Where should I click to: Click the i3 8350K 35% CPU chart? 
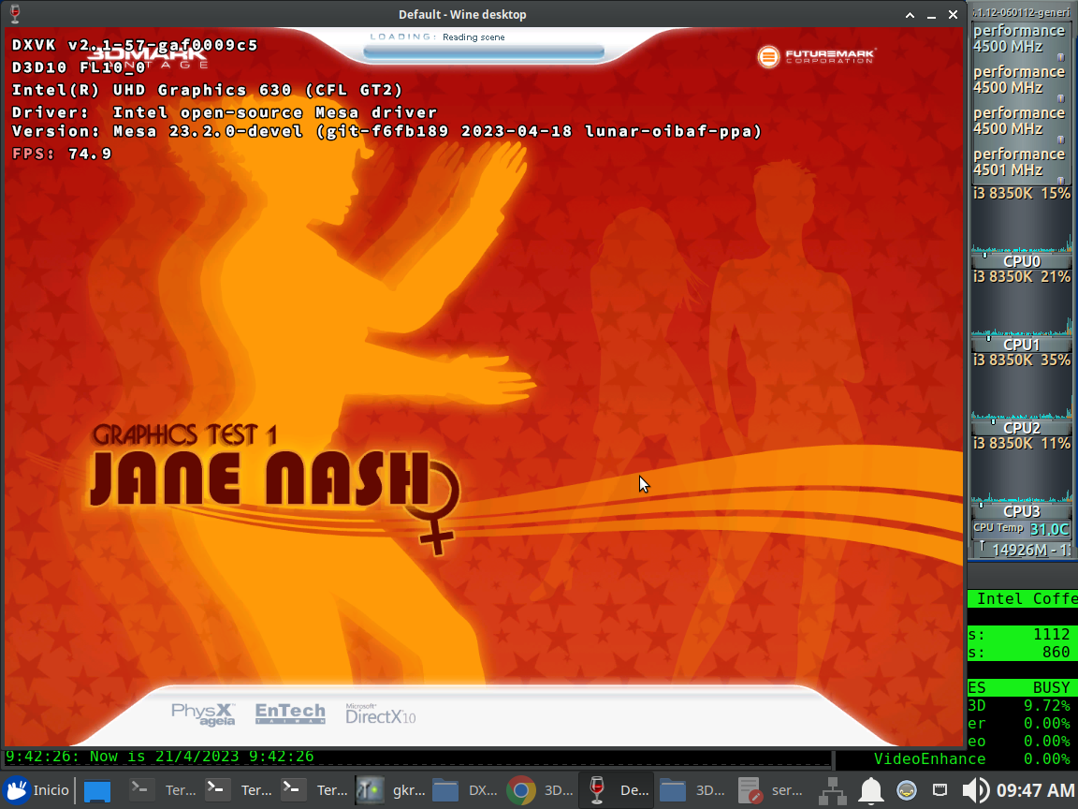(x=1022, y=385)
